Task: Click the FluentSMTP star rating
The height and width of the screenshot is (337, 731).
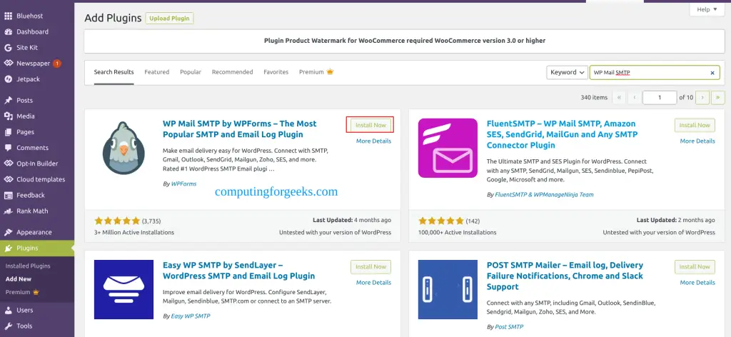Action: pos(441,221)
